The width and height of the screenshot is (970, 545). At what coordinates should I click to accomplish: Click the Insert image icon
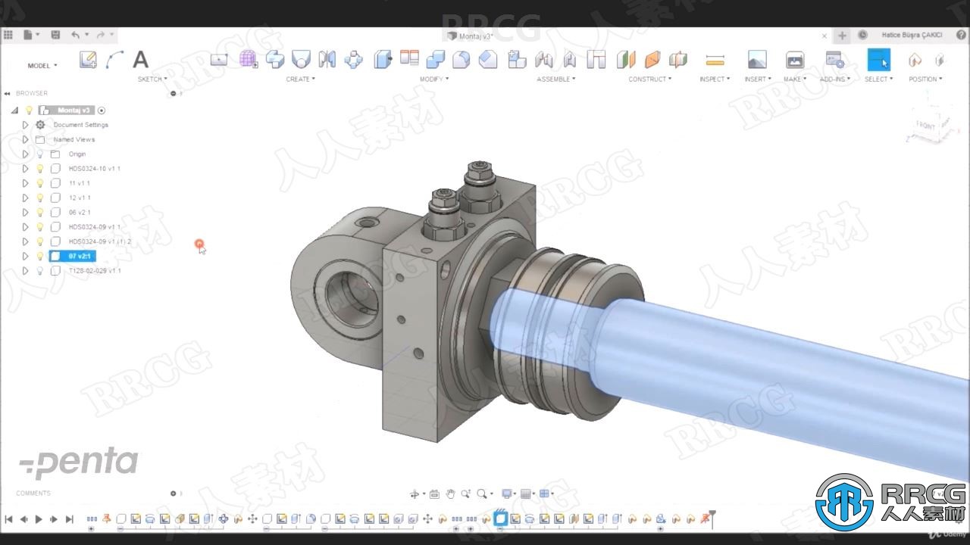(757, 60)
